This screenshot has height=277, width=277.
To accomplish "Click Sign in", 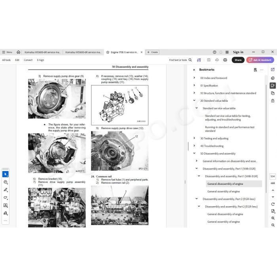I will click(238, 52).
